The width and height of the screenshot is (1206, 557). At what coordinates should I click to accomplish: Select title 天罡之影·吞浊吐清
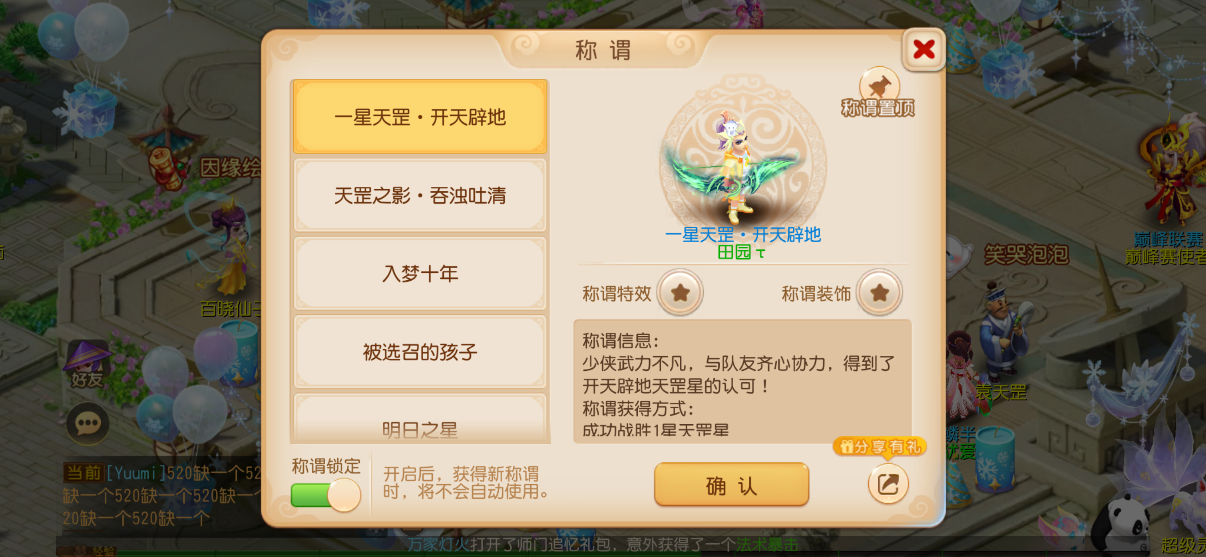click(420, 196)
